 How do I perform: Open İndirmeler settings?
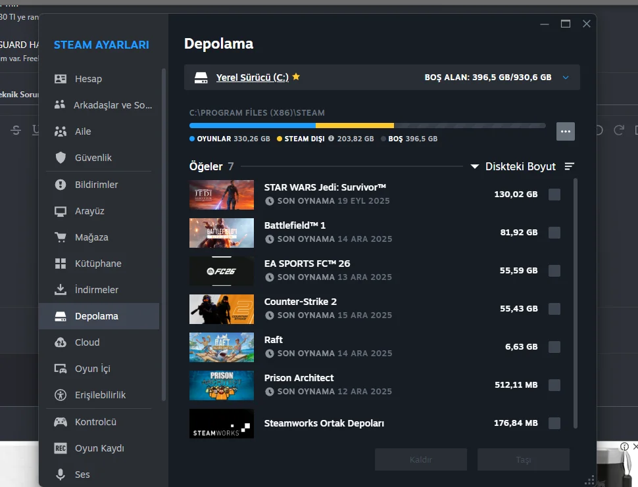100,290
